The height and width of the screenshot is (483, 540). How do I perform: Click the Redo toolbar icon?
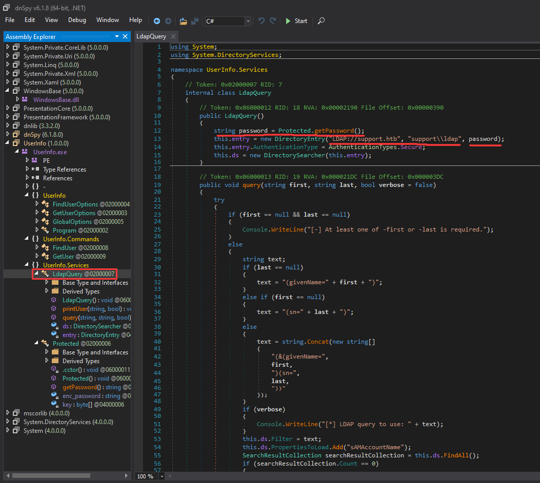273,21
